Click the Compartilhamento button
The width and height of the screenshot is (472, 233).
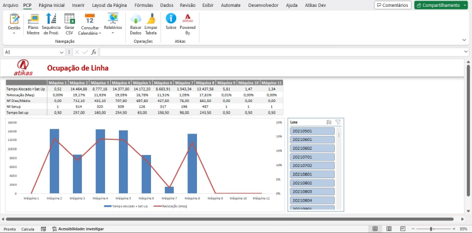click(438, 5)
